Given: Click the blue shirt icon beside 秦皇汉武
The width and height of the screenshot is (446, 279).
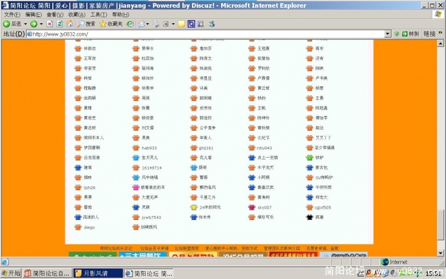Looking at the screenshot, I should [x=252, y=187].
